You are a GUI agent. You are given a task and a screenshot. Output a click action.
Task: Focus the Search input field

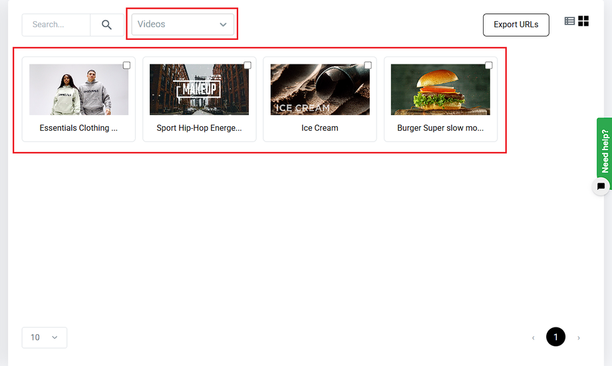tap(56, 25)
